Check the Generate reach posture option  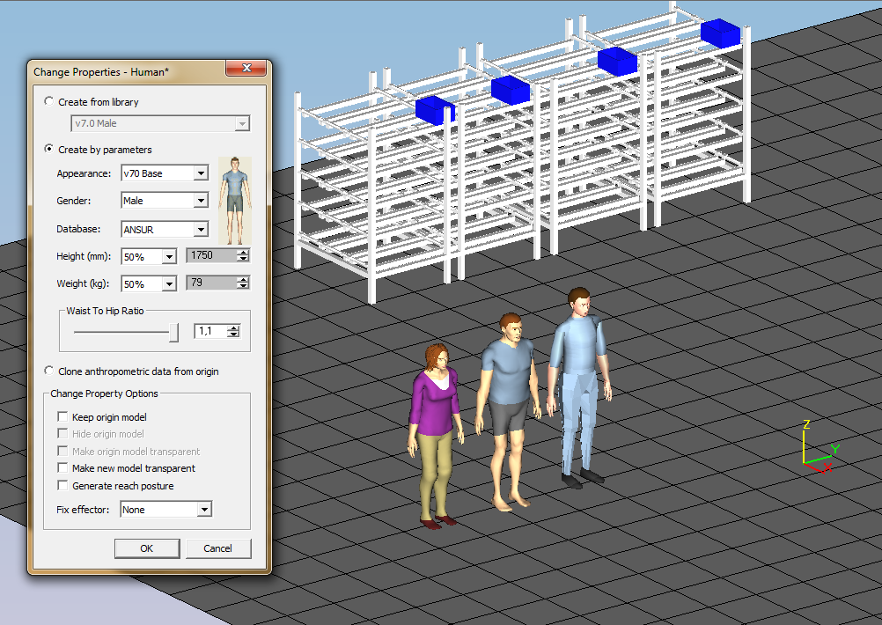(x=62, y=486)
